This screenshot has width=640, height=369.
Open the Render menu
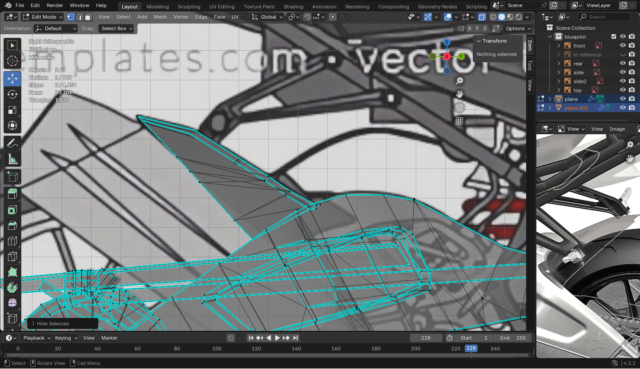(x=55, y=5)
